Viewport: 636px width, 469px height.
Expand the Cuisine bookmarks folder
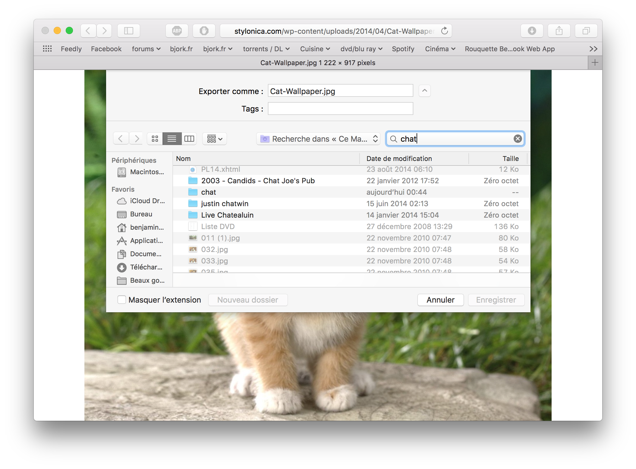315,49
